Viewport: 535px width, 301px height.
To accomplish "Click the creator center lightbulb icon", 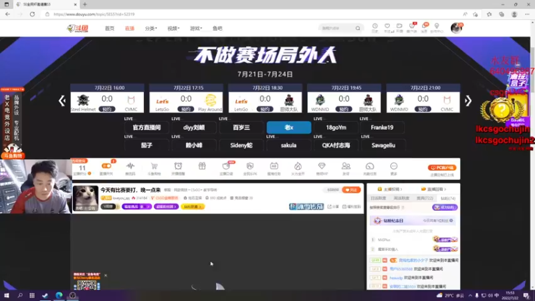I will 437,26.
